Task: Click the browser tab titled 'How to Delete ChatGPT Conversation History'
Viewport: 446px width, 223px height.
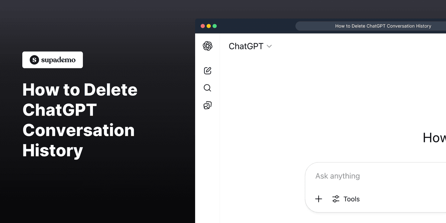Action: coord(383,26)
